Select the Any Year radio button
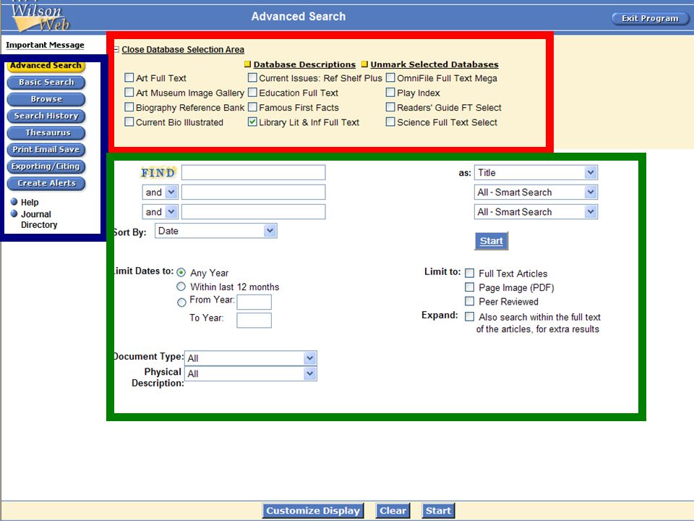 tap(181, 273)
